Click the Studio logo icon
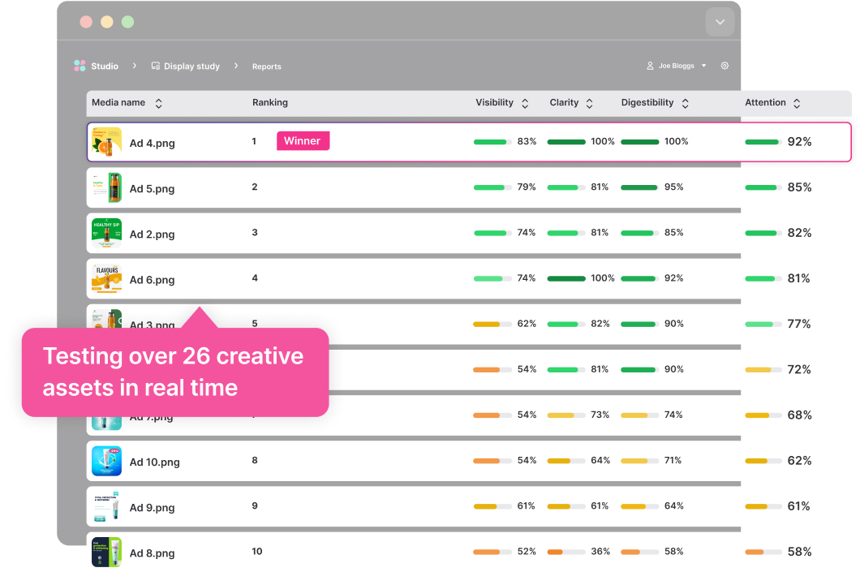860x572 pixels. pyautogui.click(x=80, y=66)
